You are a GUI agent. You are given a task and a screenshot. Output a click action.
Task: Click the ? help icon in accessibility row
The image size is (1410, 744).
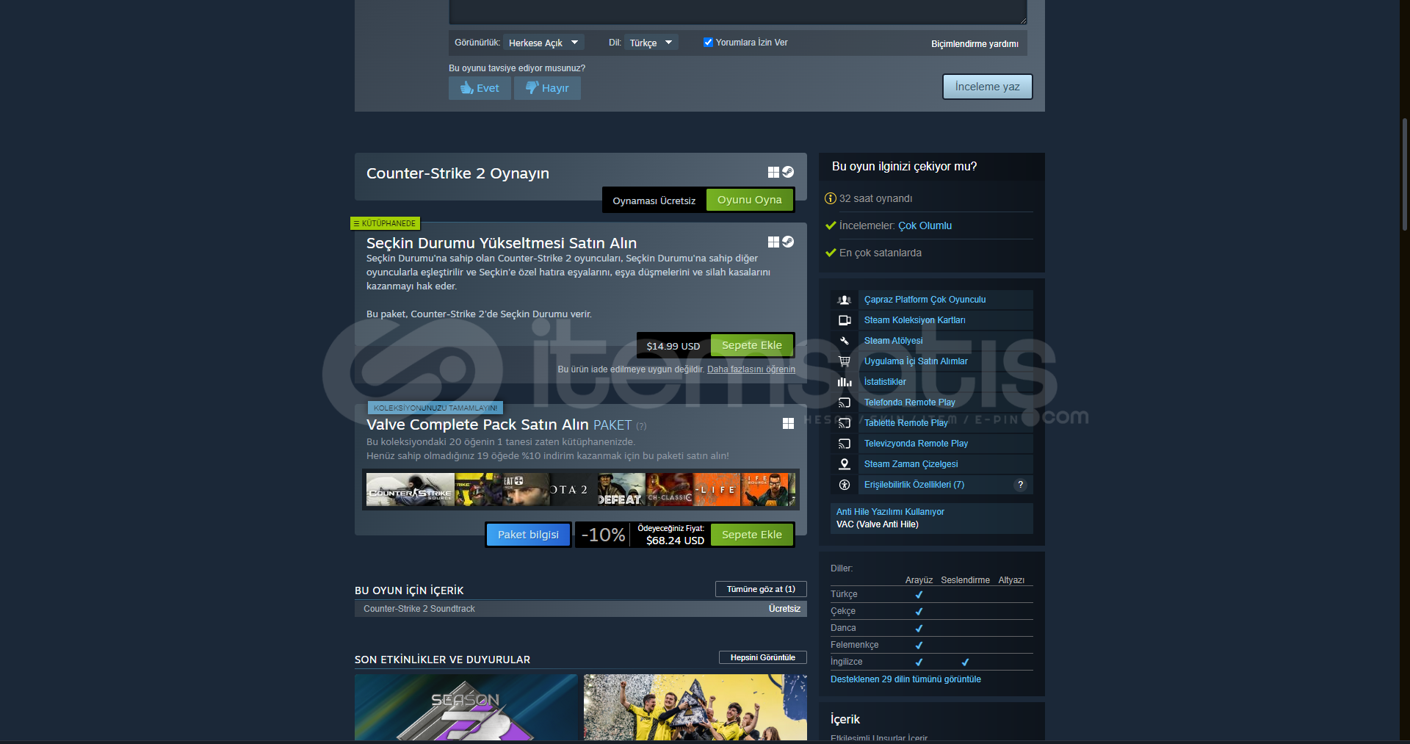[1020, 485]
